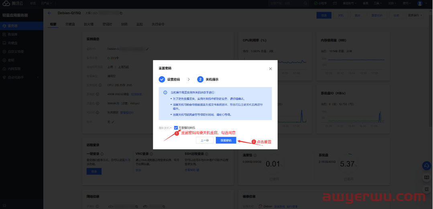Viewport: 433px width, 209px height.
Task: Click the 登录 link under VNC登录
Action: pos(138,170)
